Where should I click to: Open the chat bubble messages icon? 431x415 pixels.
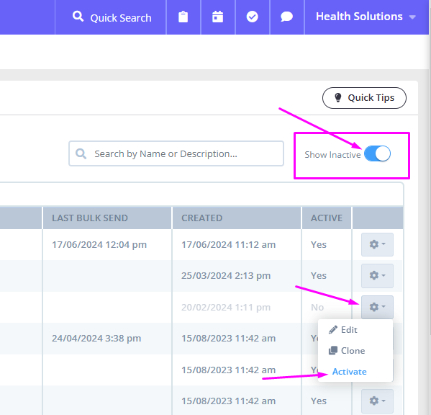coord(286,17)
